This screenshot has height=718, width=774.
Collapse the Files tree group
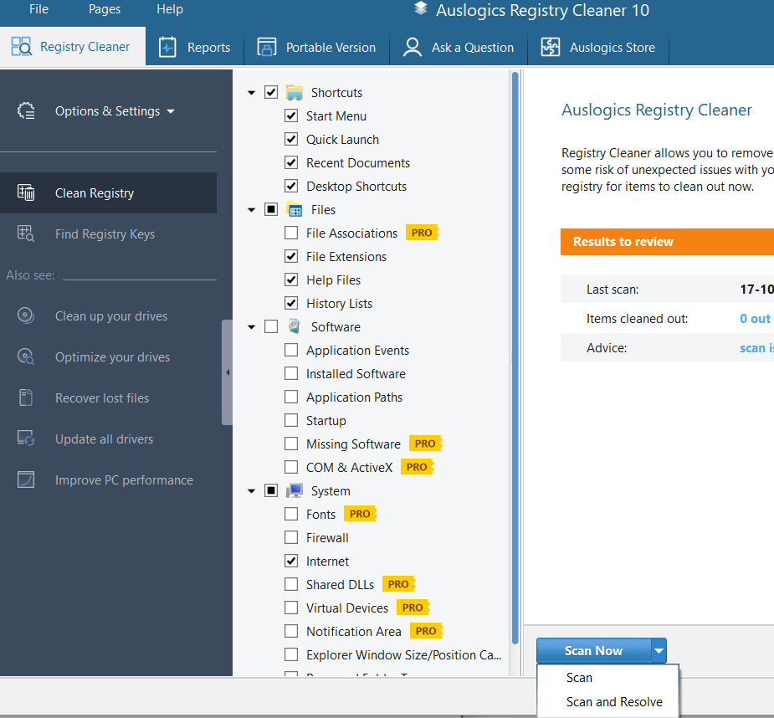252,209
